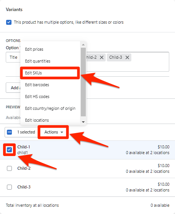The image size is (175, 214).
Task: Open the Actions dropdown
Action: coord(53,132)
